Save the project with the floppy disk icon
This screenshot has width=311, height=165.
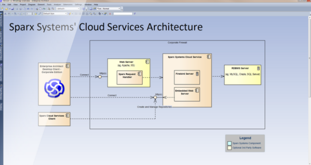pyautogui.click(x=12, y=9)
